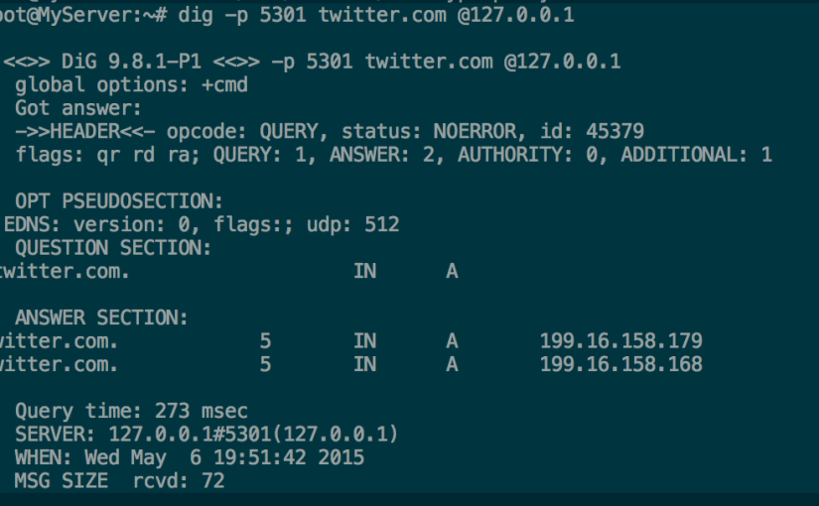Click the 'flags: qr rd ra' text
The height and width of the screenshot is (506, 819).
107,155
